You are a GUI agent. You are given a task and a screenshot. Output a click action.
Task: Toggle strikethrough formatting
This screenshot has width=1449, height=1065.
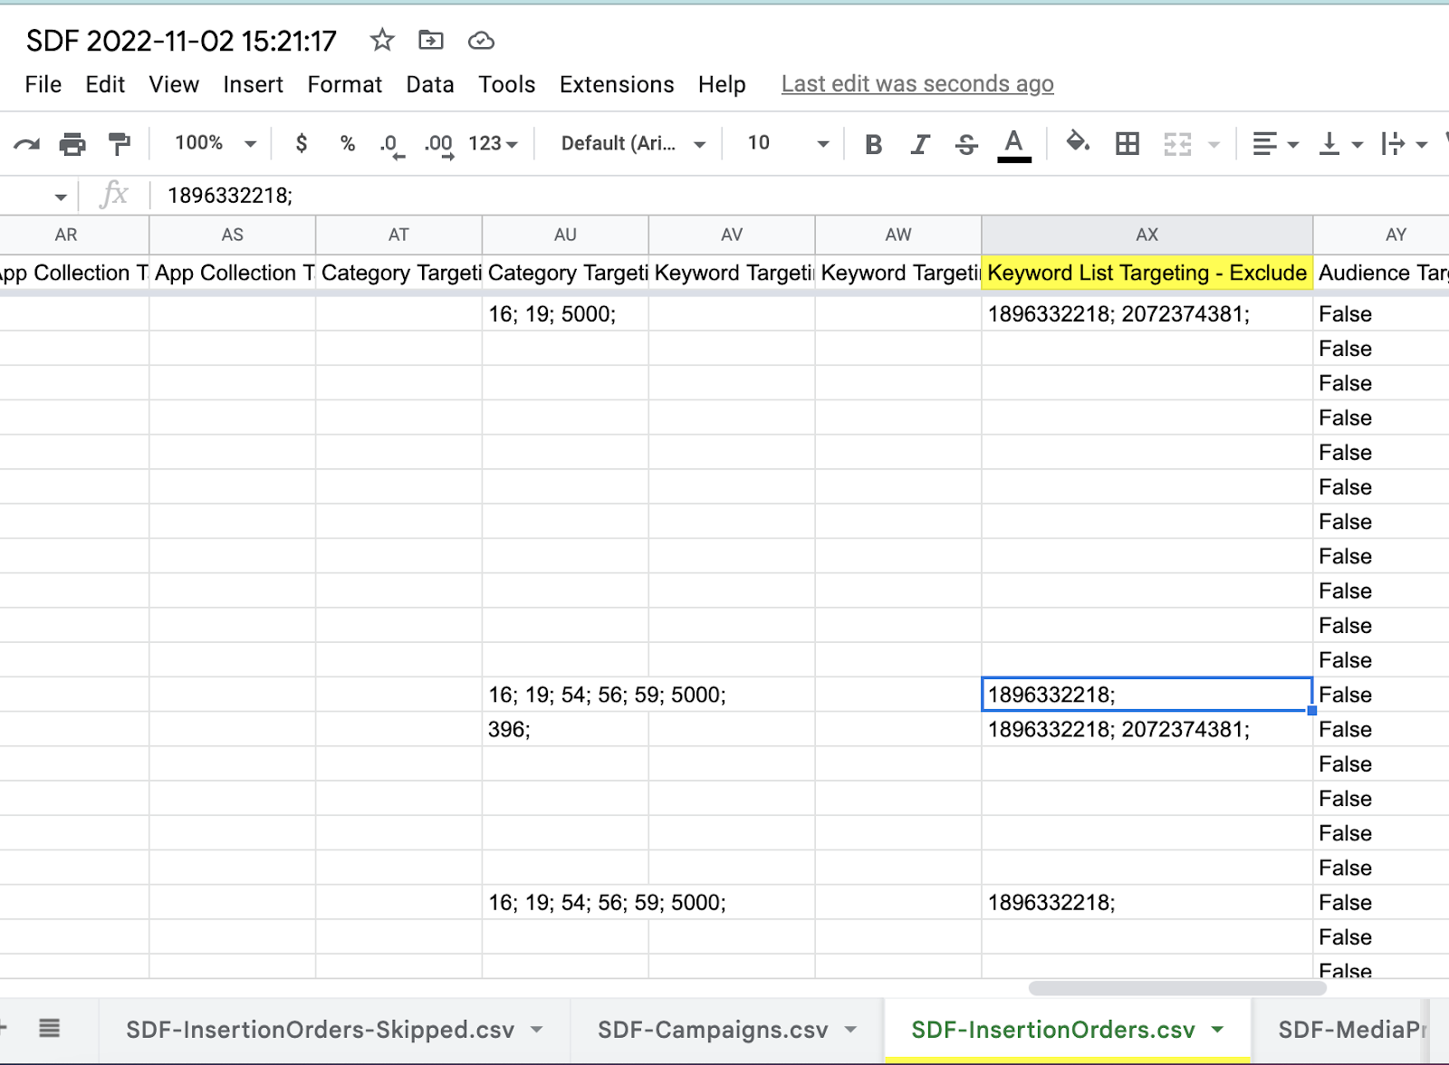(x=966, y=144)
